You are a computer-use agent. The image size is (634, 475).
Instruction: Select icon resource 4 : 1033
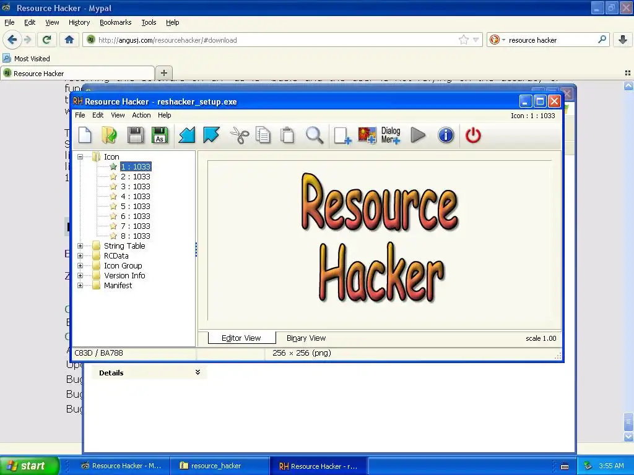pos(136,196)
